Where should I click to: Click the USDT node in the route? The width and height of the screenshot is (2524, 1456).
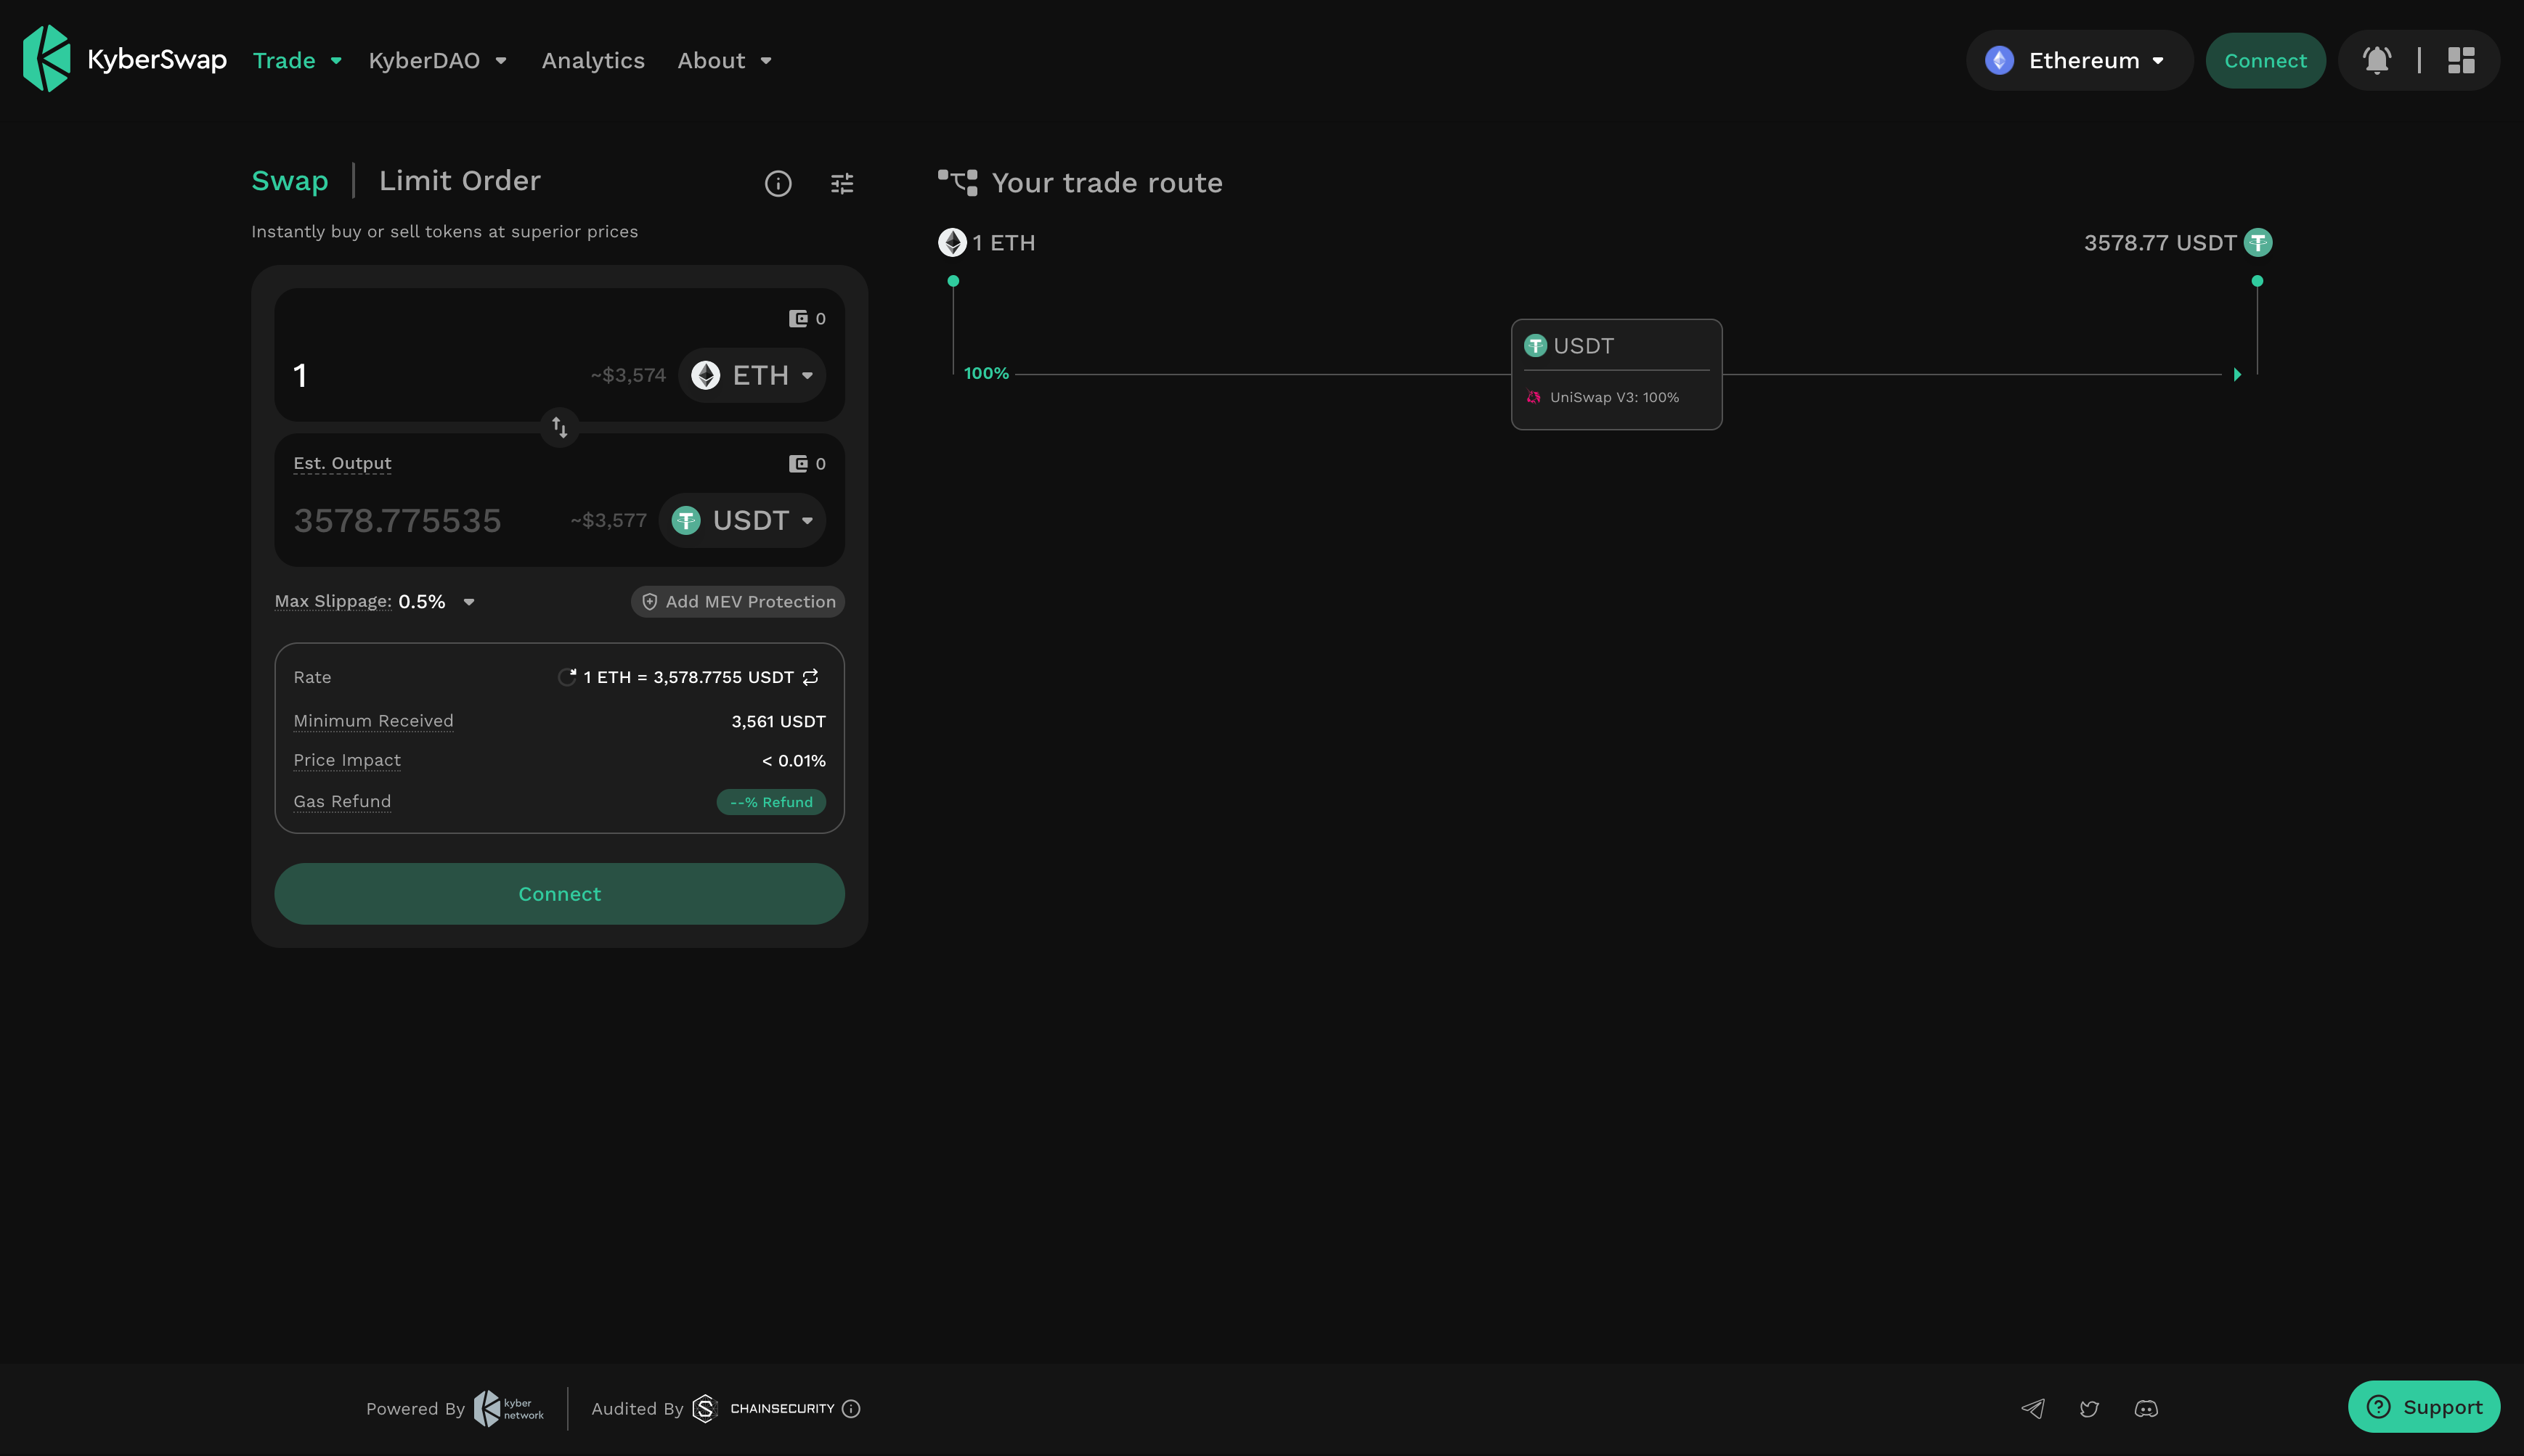point(1616,374)
